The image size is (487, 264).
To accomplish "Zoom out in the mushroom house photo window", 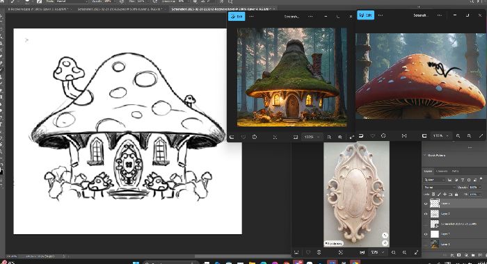I will [329, 137].
